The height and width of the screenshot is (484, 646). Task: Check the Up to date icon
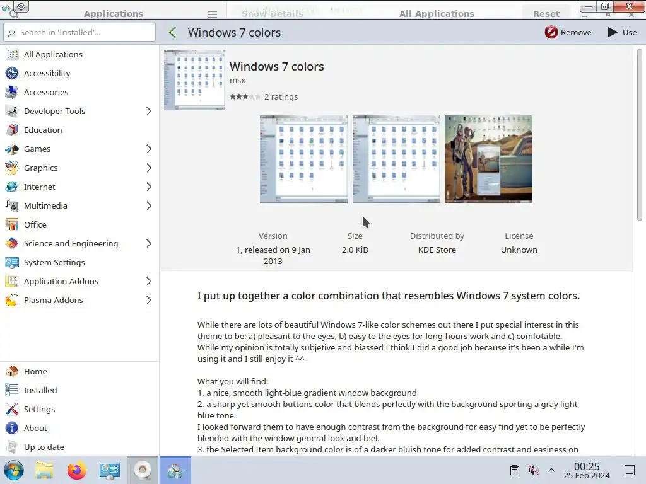coord(12,447)
